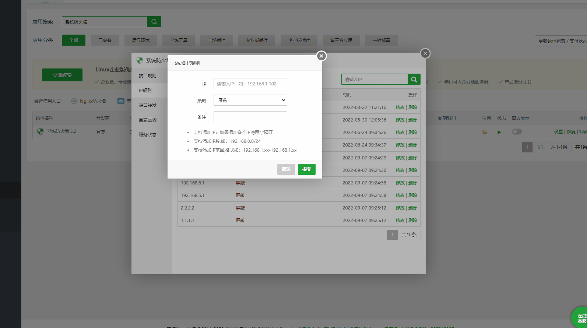Open 端口规则 in firewall sidebar

148,75
